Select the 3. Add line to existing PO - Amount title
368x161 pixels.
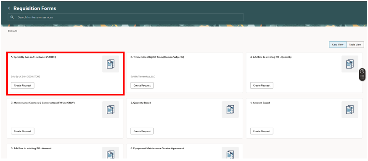31,148
